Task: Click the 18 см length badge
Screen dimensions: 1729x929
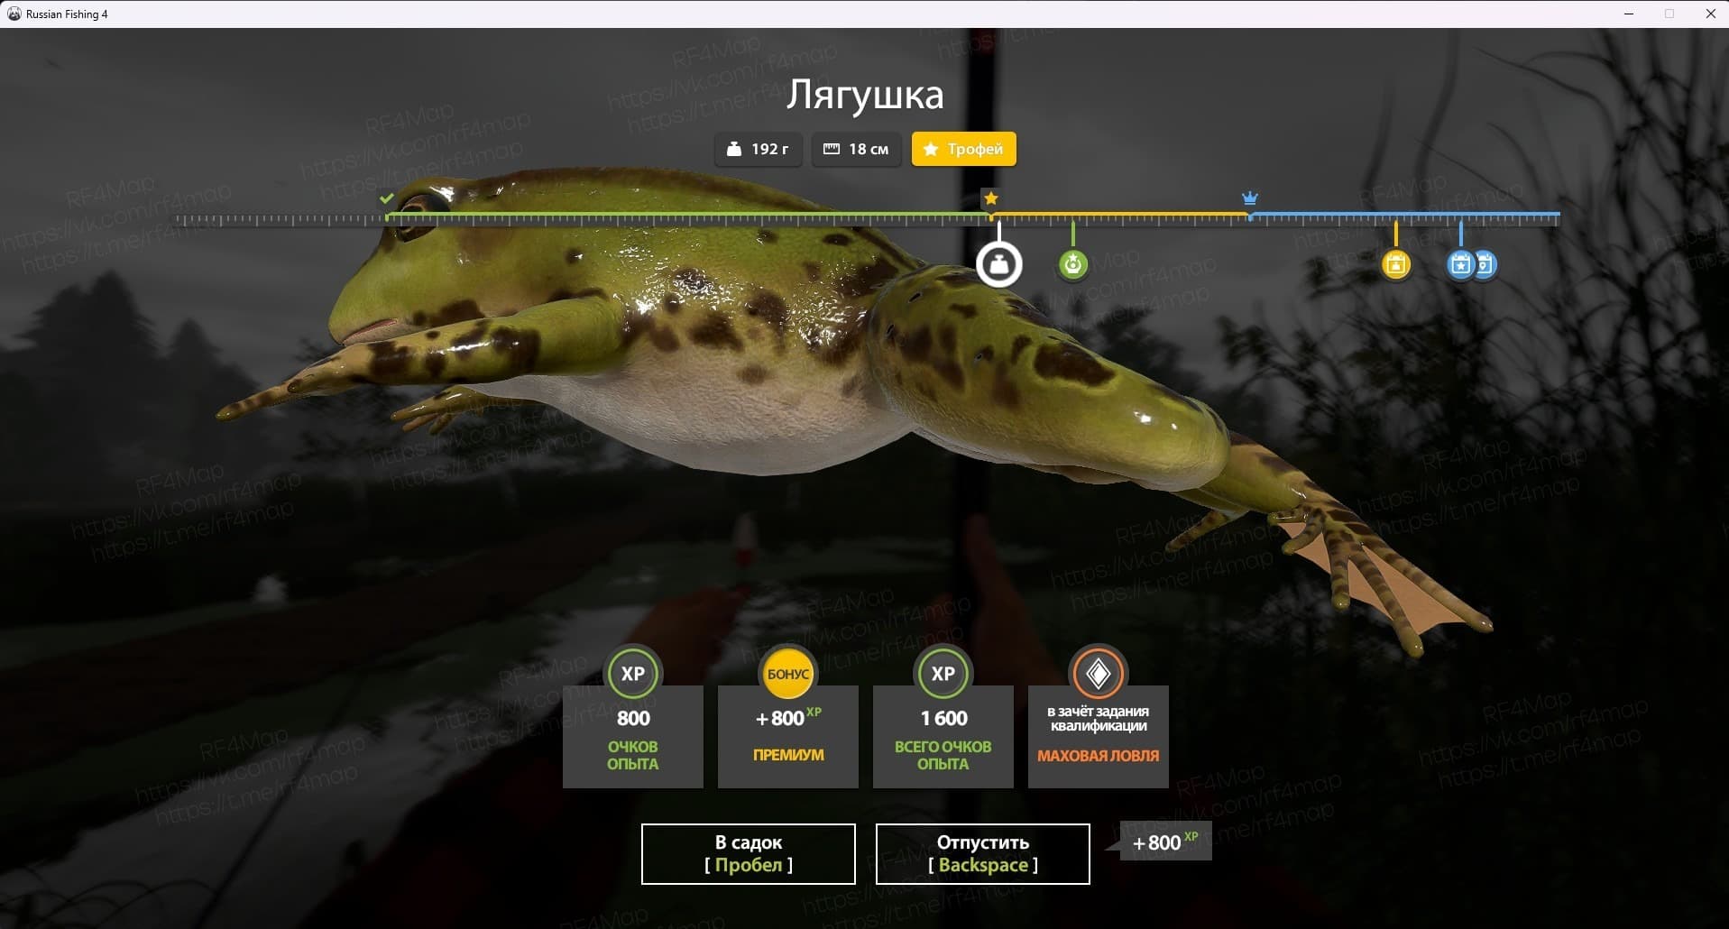Action: [x=856, y=149]
